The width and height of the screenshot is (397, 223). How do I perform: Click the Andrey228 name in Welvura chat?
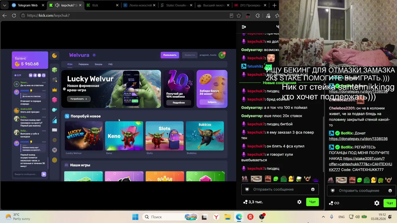click(26, 109)
